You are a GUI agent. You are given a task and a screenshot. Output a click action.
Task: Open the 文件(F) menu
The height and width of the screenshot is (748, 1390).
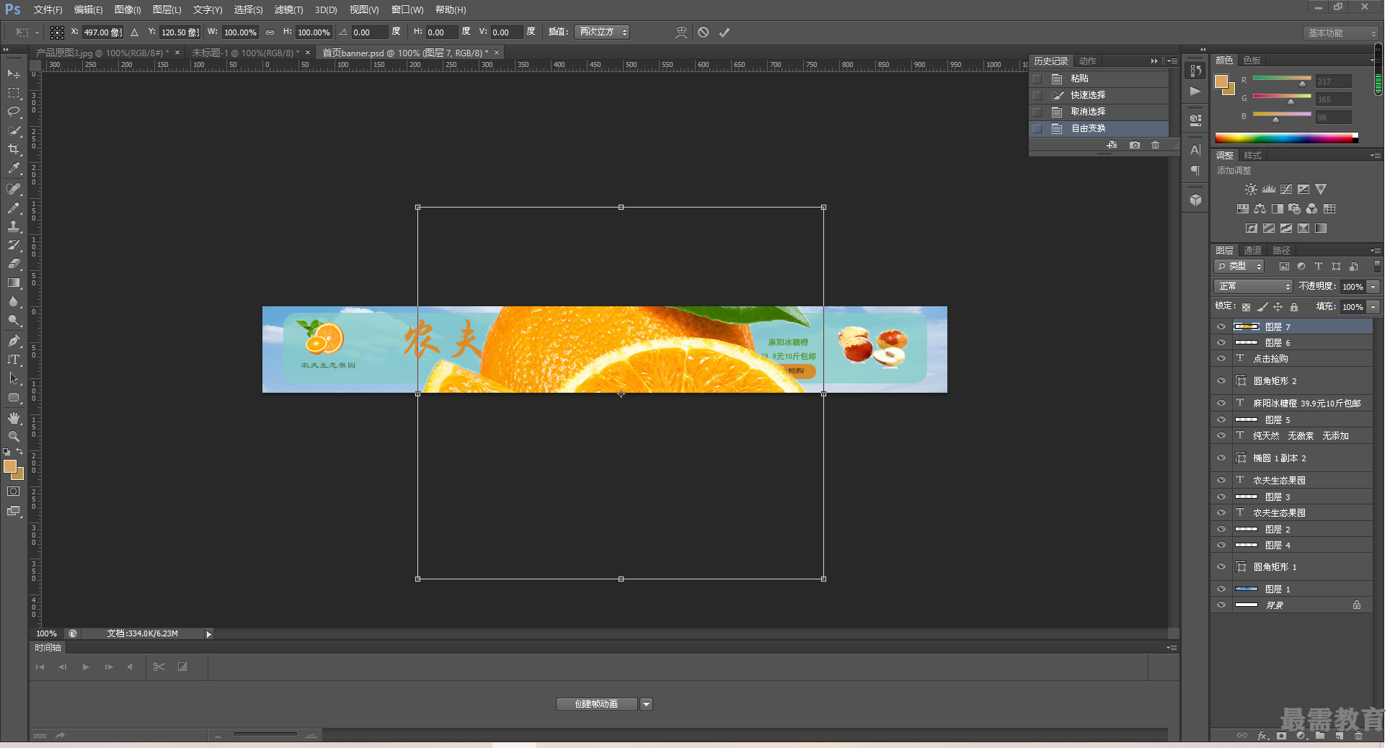pos(48,10)
